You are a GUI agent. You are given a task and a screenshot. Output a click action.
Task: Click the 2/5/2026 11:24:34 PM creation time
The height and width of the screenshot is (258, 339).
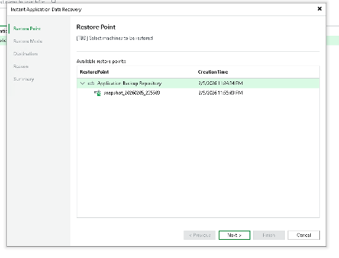point(220,83)
